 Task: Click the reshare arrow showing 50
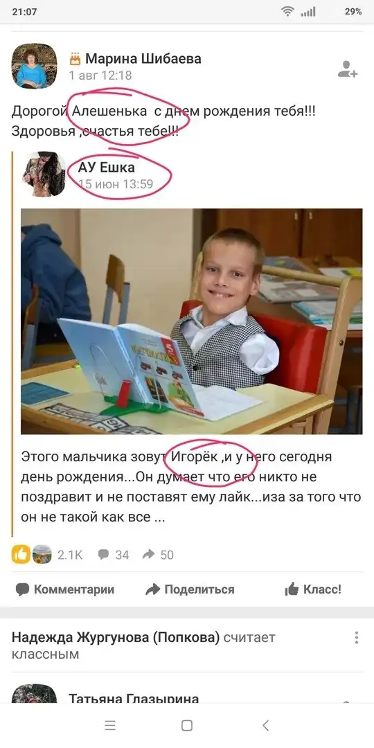[158, 554]
